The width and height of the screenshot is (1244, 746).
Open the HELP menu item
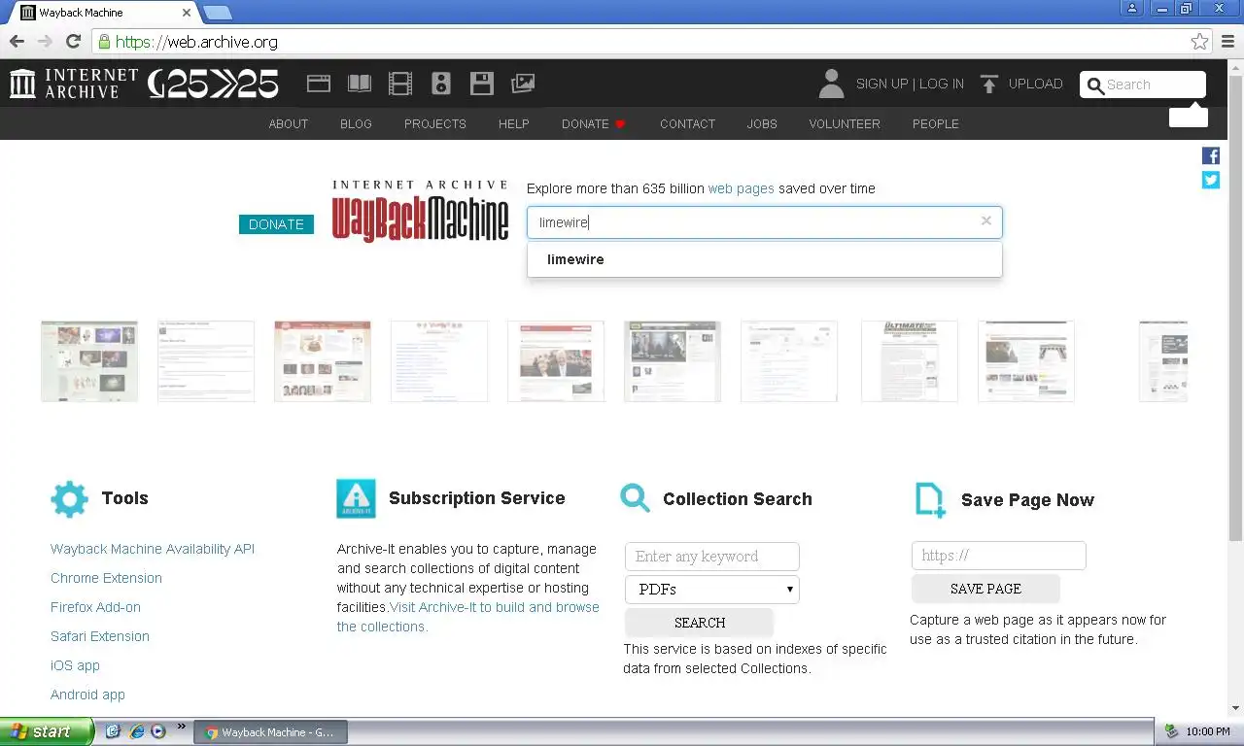[514, 124]
